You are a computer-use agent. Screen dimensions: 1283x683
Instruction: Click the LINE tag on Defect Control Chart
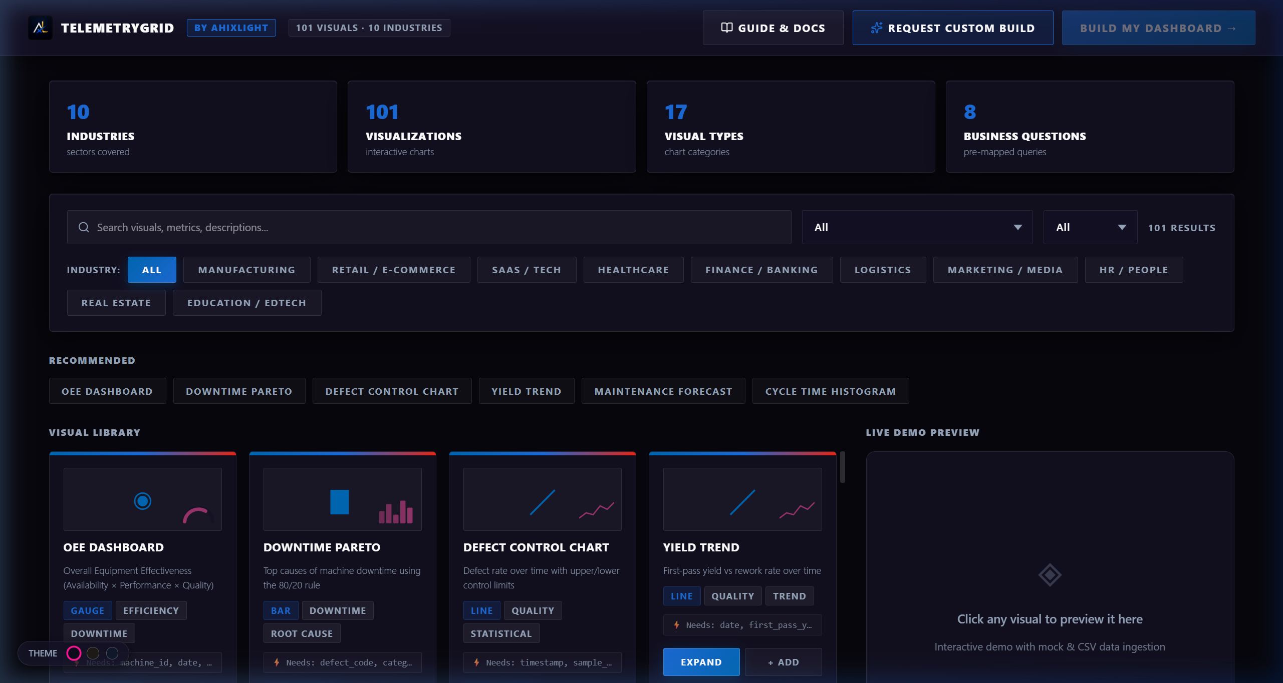tap(481, 610)
